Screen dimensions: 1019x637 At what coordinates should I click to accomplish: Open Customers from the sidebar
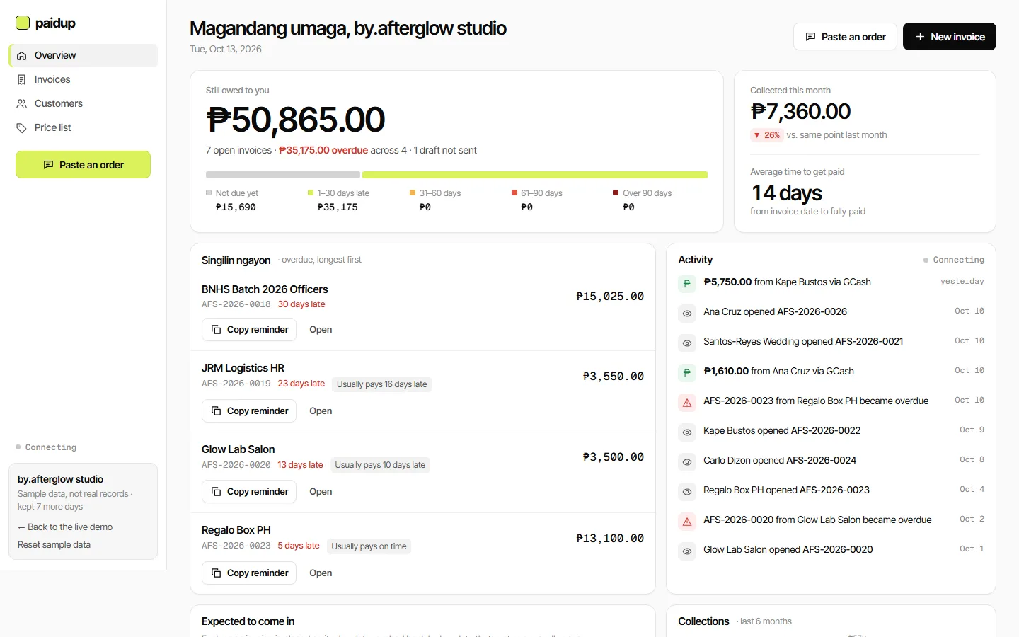pyautogui.click(x=83, y=104)
